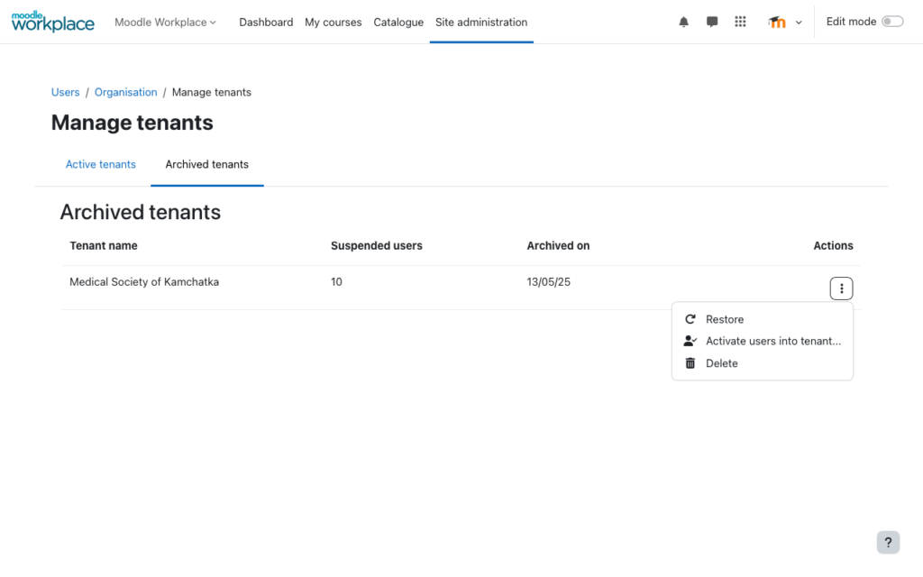Click the Users breadcrumb link
This screenshot has height=577, width=923.
point(66,92)
